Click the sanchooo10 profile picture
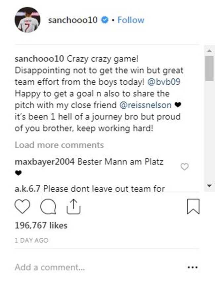The width and height of the screenshot is (215, 282). [x=27, y=20]
